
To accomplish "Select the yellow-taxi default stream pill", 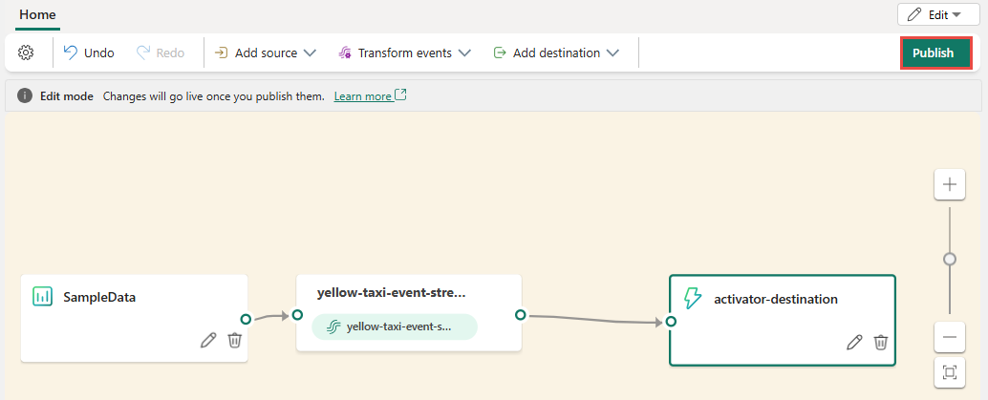I will click(395, 326).
